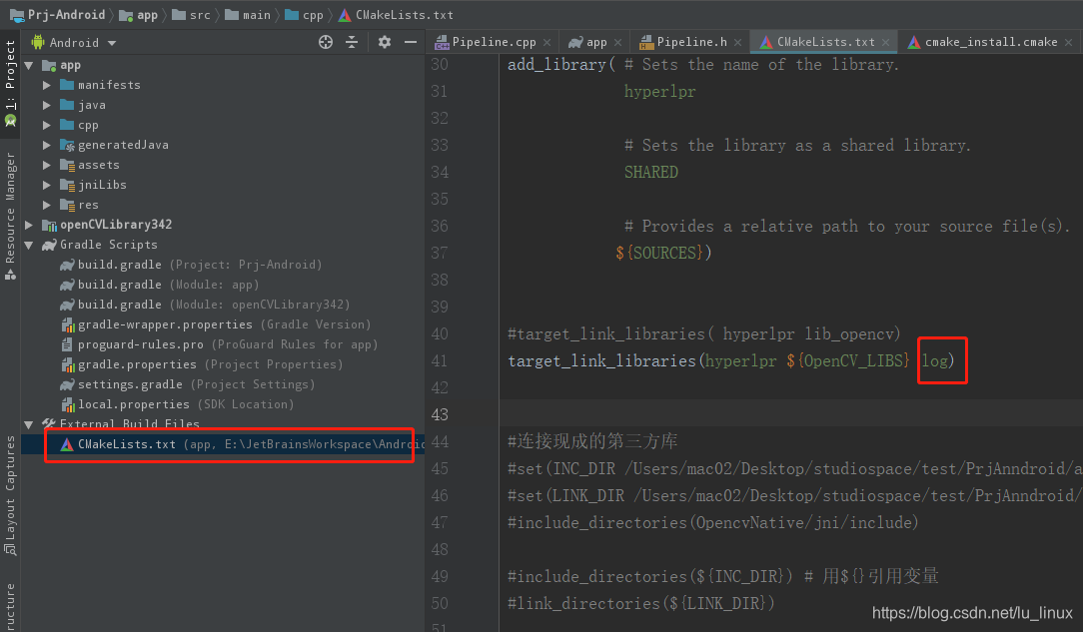Open Project panel settings gear
Viewport: 1083px width, 632px height.
tap(385, 42)
